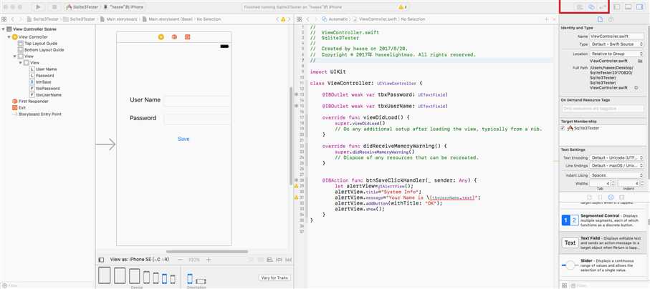Click the storyboard canvas horizontal scrollbar
650x289 pixels.
[207, 251]
